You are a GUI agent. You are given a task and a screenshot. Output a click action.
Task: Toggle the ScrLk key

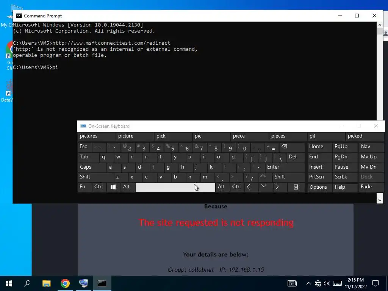point(345,177)
